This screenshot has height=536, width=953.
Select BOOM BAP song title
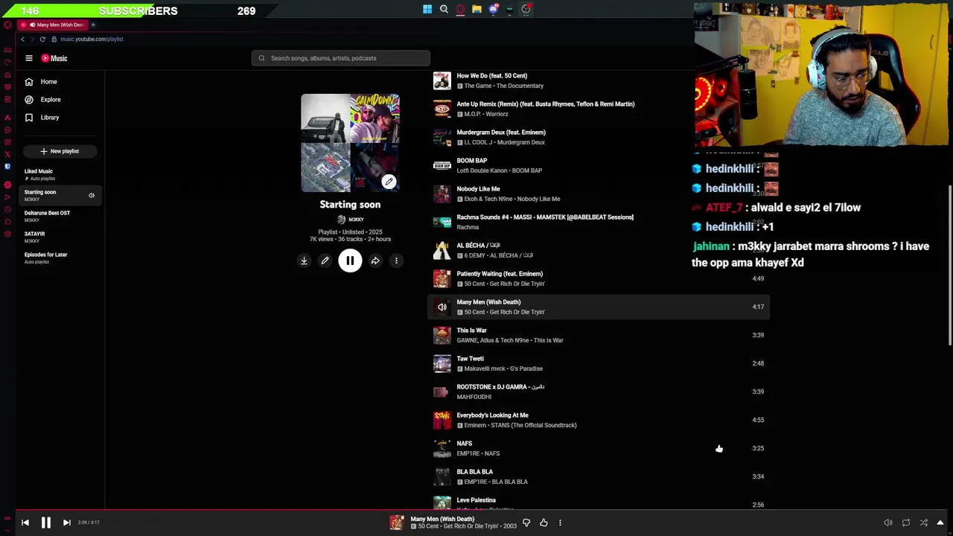(471, 161)
